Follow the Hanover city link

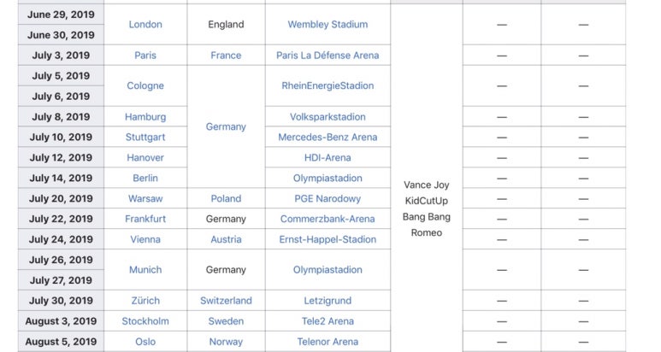(x=145, y=157)
